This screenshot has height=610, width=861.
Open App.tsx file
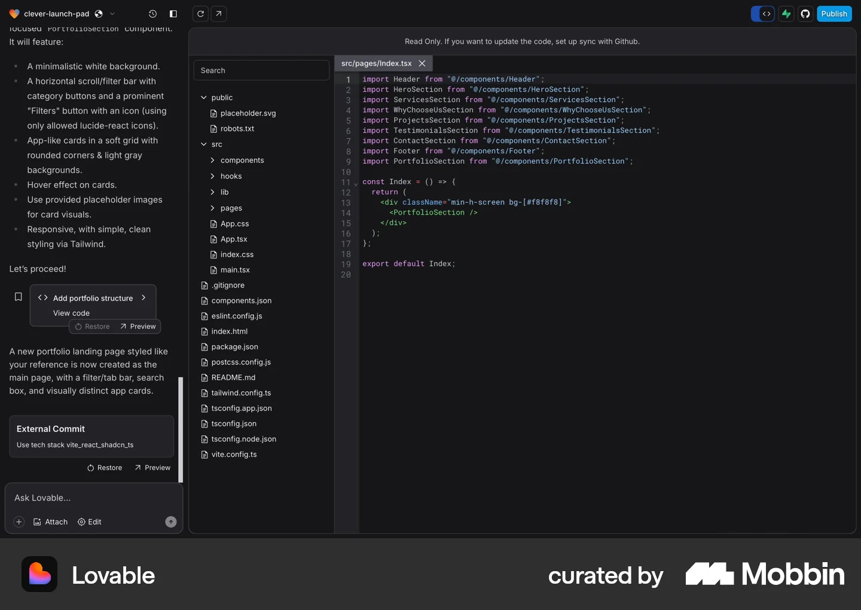pyautogui.click(x=229, y=239)
